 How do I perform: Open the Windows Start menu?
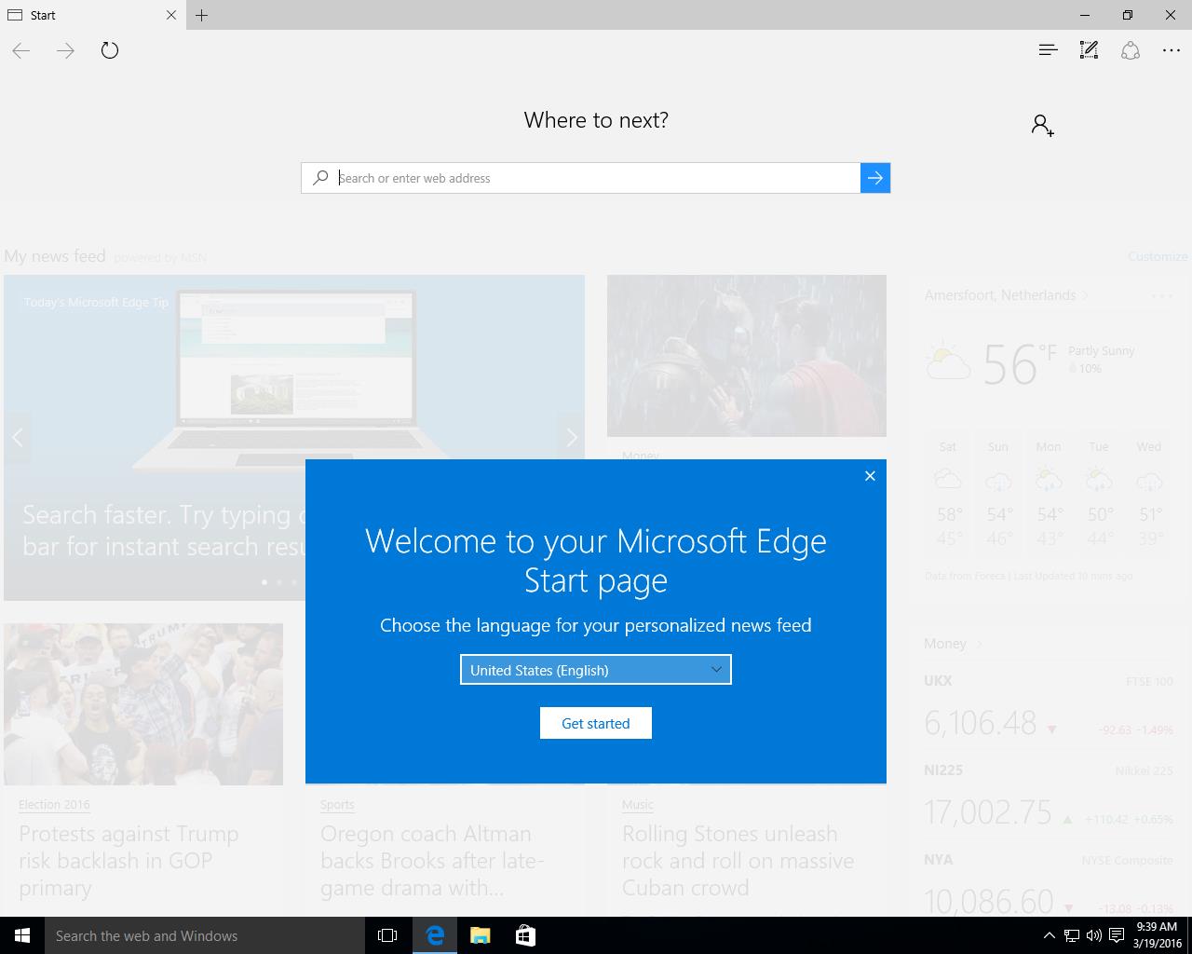point(22,935)
